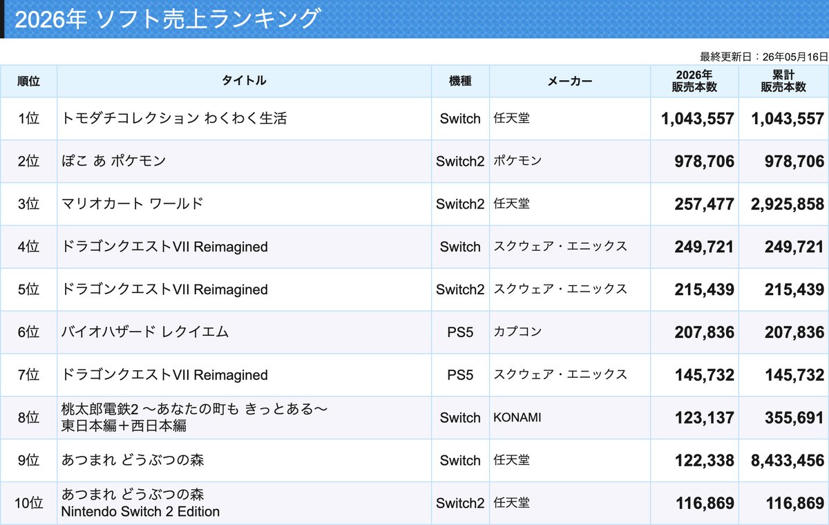Viewport: 829px width, 525px height.
Task: Click PS5 platform cell in 7位 row
Action: coord(460,375)
